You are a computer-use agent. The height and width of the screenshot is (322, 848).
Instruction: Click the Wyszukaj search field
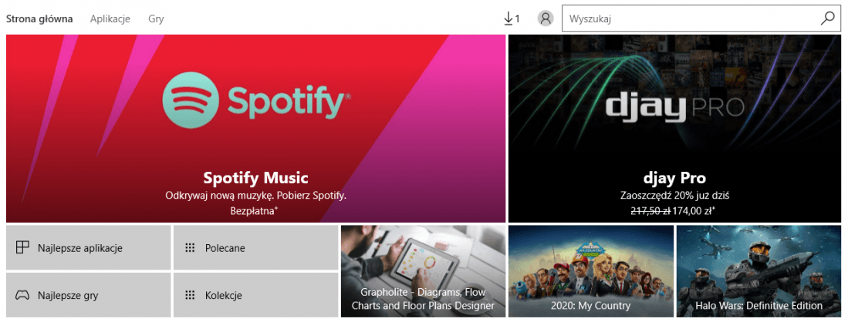[691, 18]
